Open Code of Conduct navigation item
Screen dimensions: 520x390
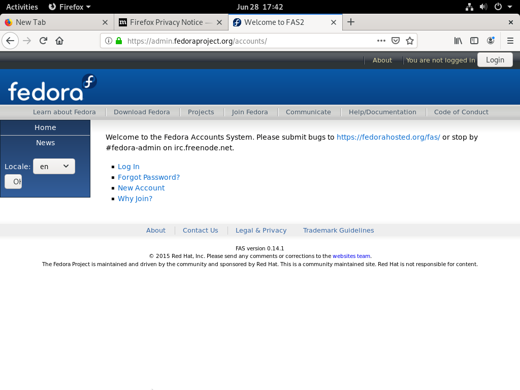pos(461,112)
